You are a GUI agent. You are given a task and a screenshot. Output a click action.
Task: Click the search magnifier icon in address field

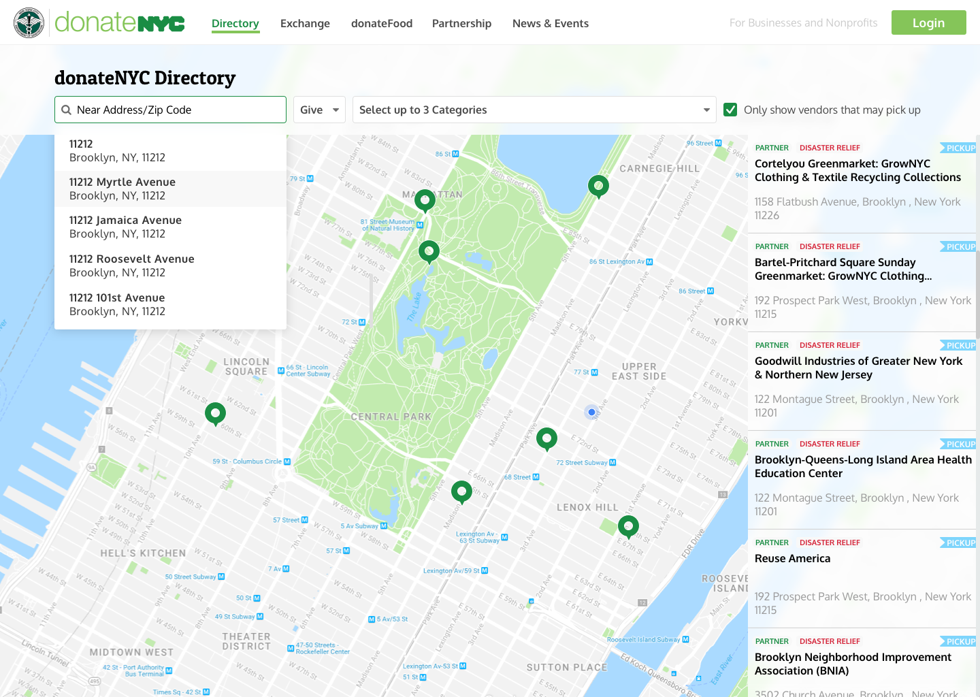[66, 110]
